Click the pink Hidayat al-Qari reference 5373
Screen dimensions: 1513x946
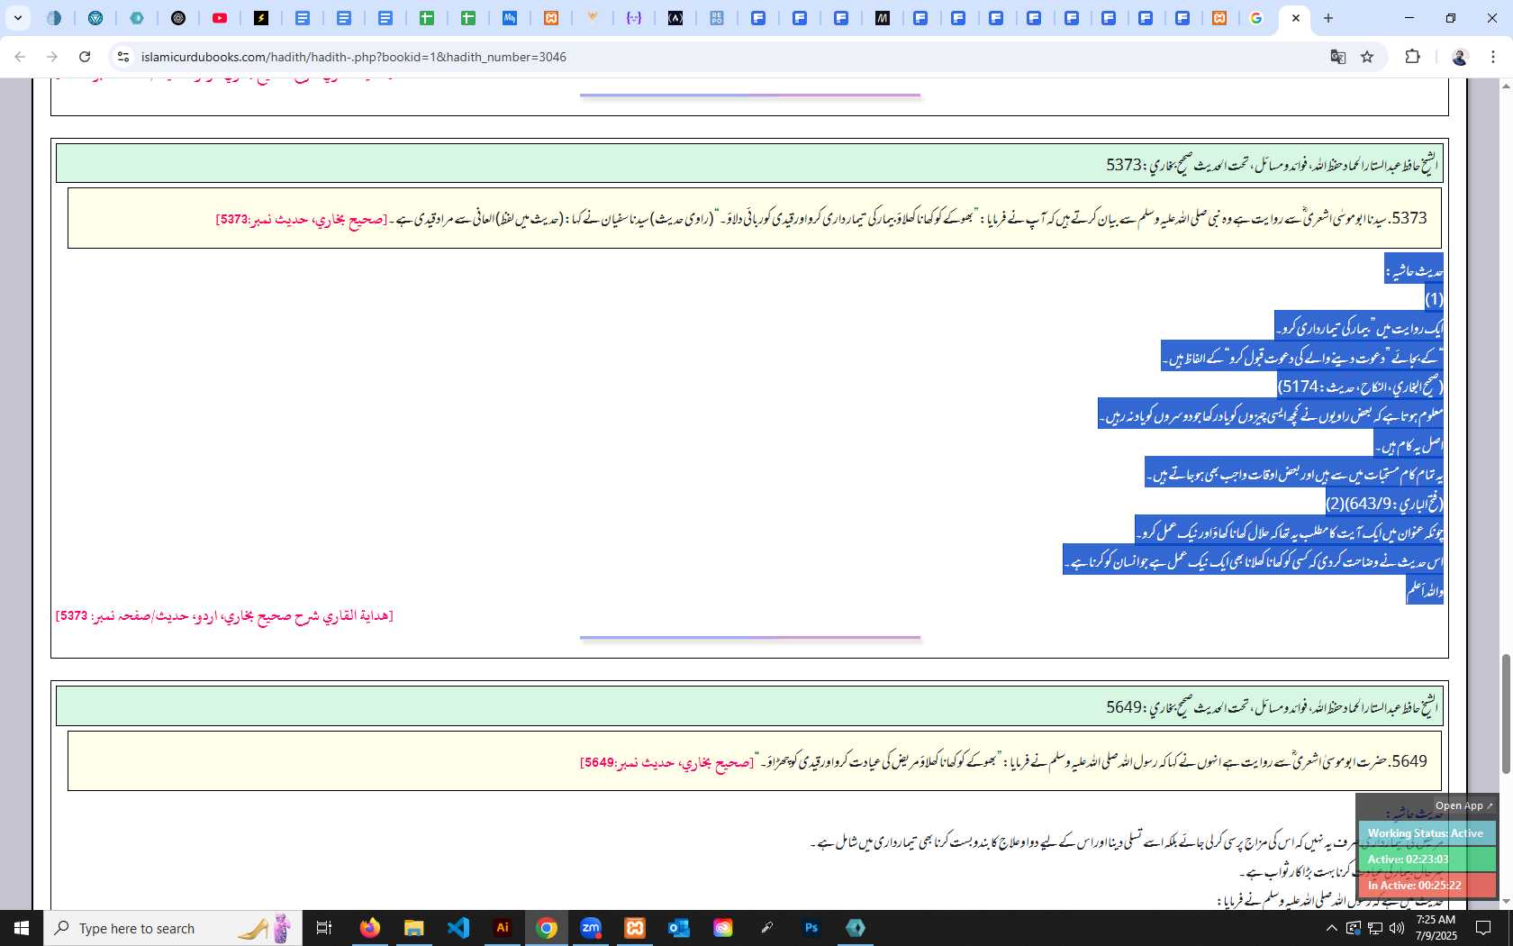(x=224, y=615)
